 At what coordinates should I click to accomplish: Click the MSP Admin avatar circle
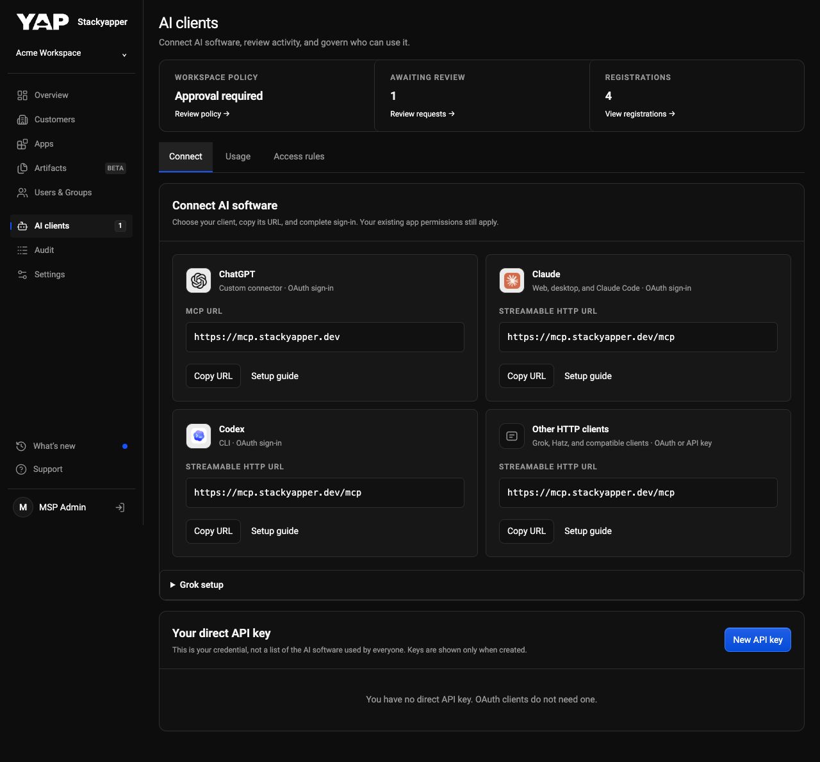[x=23, y=507]
